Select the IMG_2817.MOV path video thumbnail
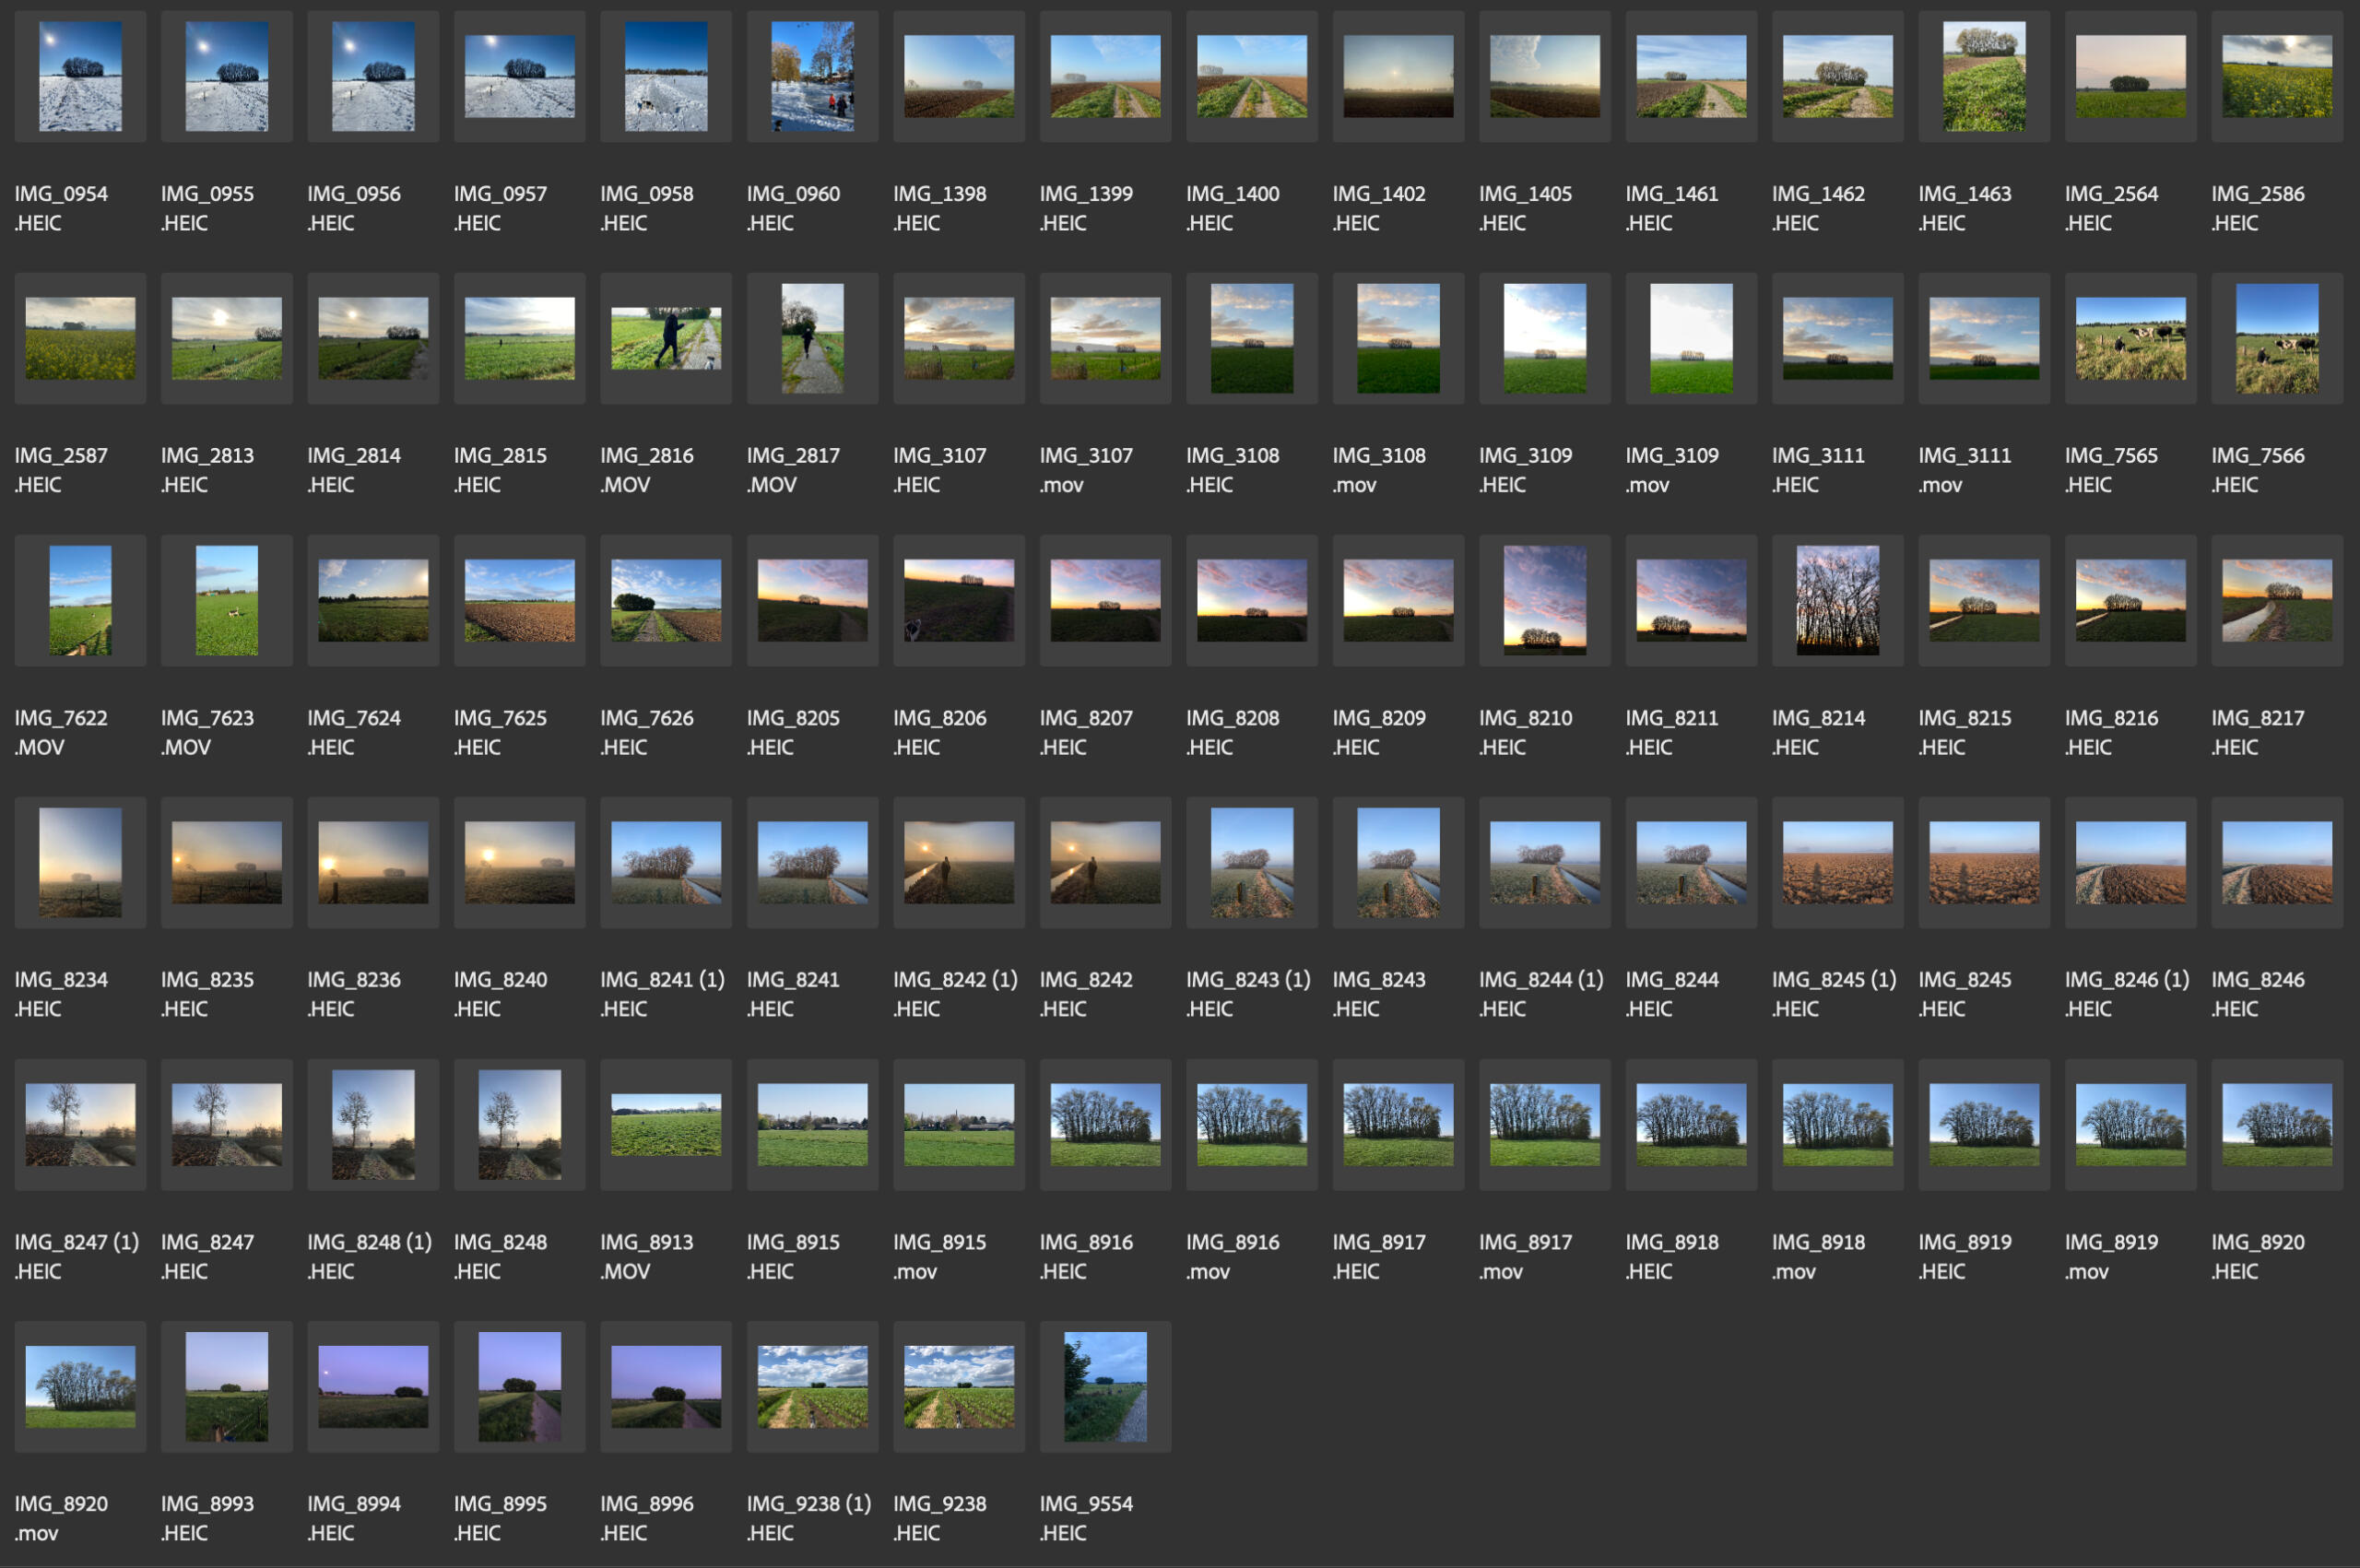The height and width of the screenshot is (1568, 2360). 812,338
